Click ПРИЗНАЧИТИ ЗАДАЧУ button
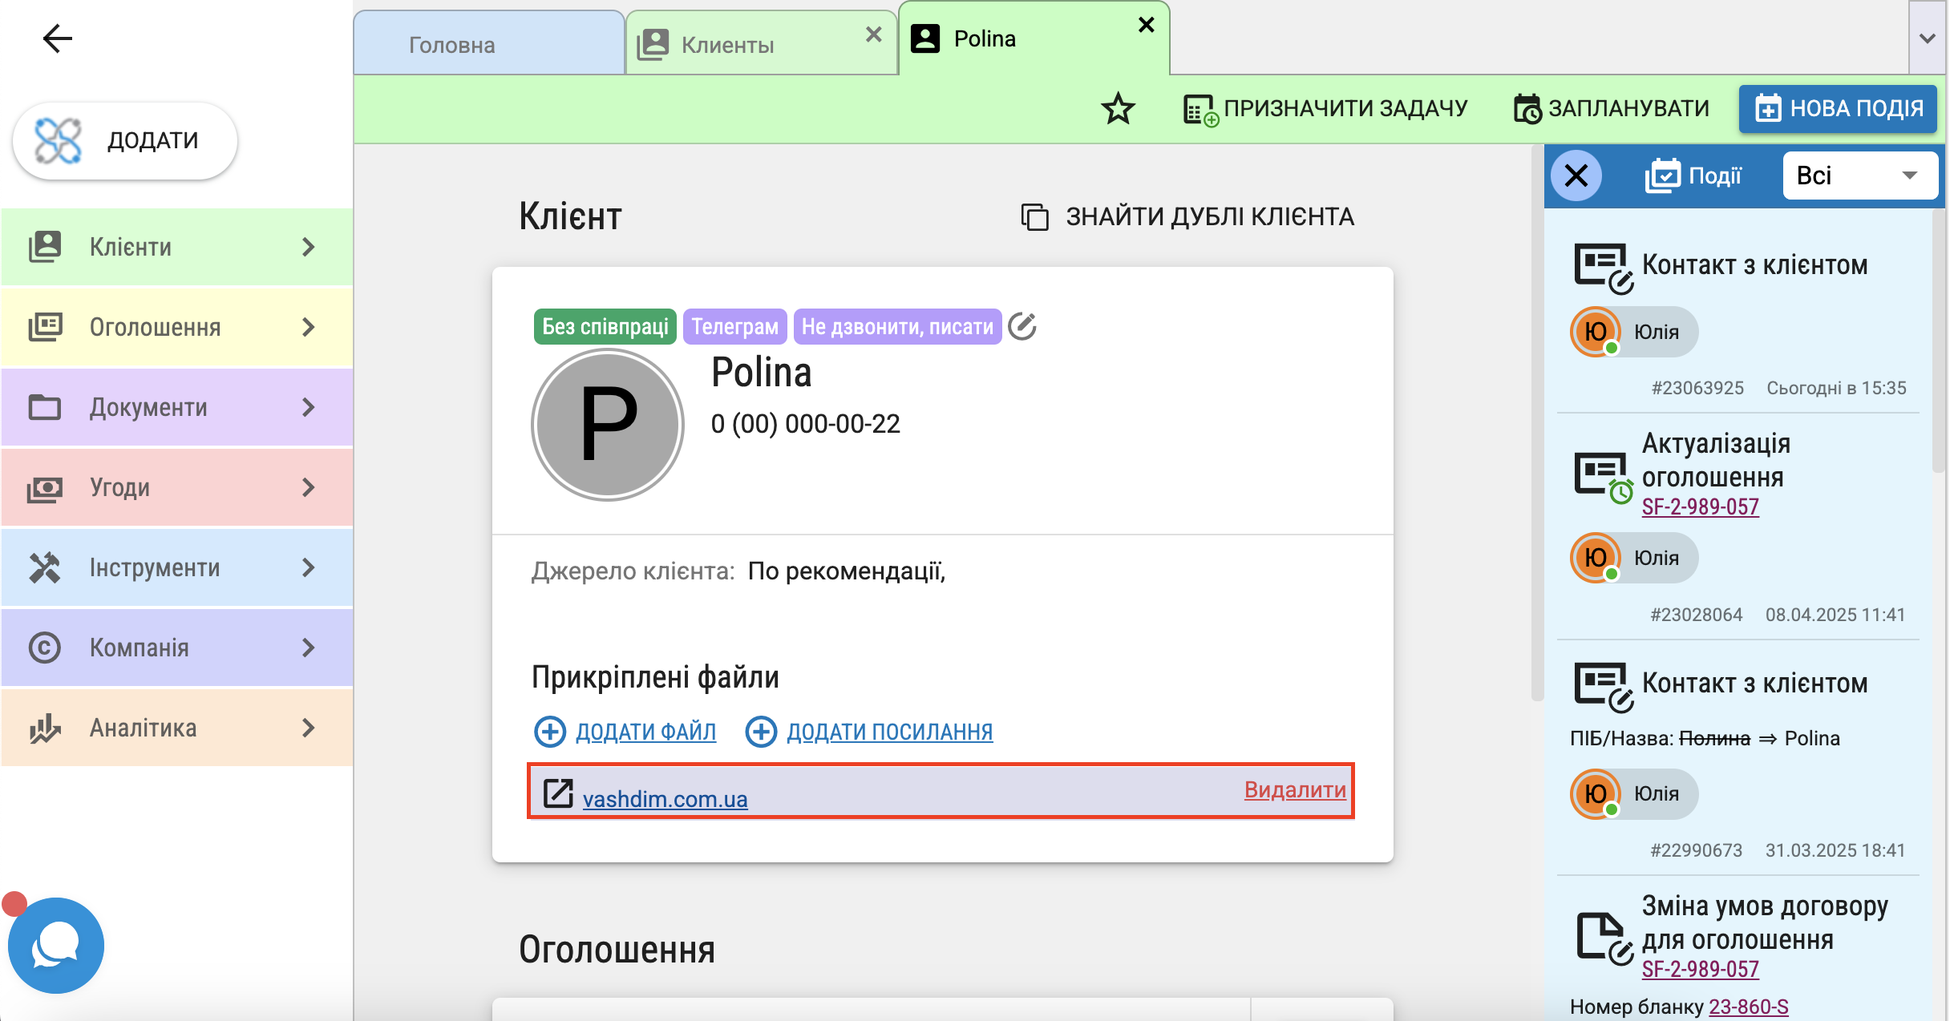 point(1325,108)
